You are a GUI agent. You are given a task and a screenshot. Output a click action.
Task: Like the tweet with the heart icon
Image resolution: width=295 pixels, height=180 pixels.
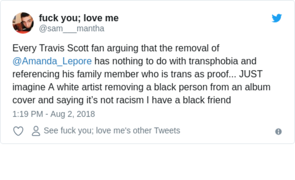point(18,131)
